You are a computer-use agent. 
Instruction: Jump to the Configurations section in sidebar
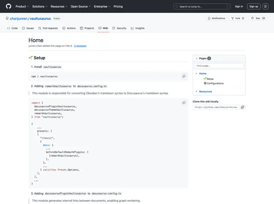tap(214, 83)
